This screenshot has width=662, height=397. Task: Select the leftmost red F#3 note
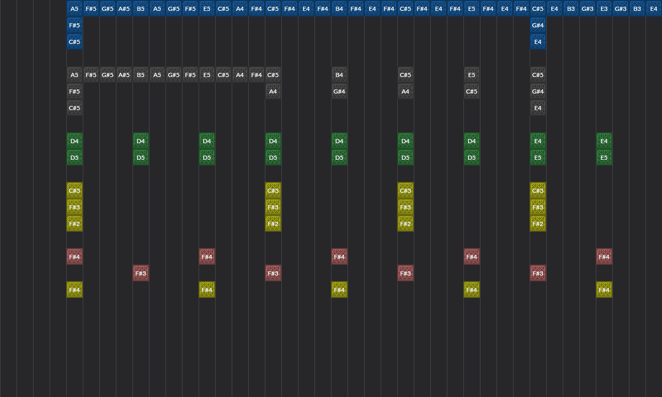pyautogui.click(x=141, y=273)
